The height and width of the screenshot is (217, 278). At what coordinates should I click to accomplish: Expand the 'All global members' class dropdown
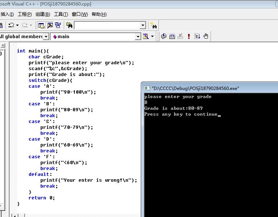point(46,37)
